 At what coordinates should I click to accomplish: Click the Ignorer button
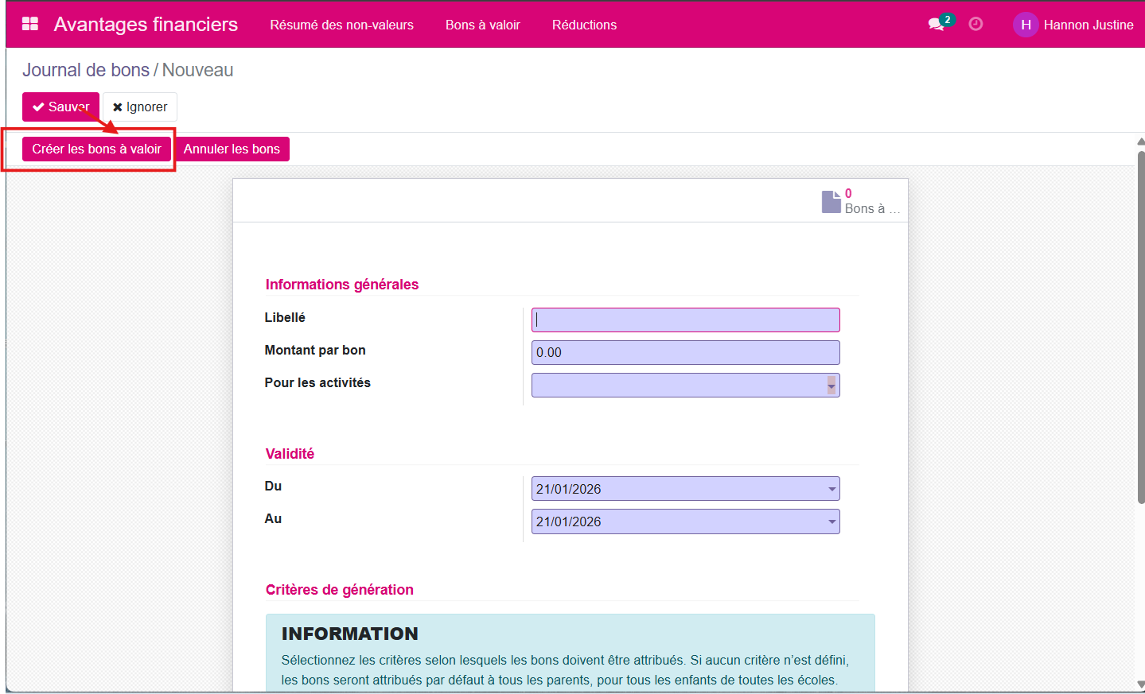coord(140,107)
